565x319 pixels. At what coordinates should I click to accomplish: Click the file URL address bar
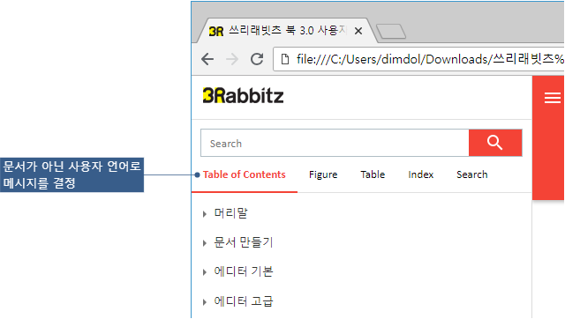pos(419,59)
